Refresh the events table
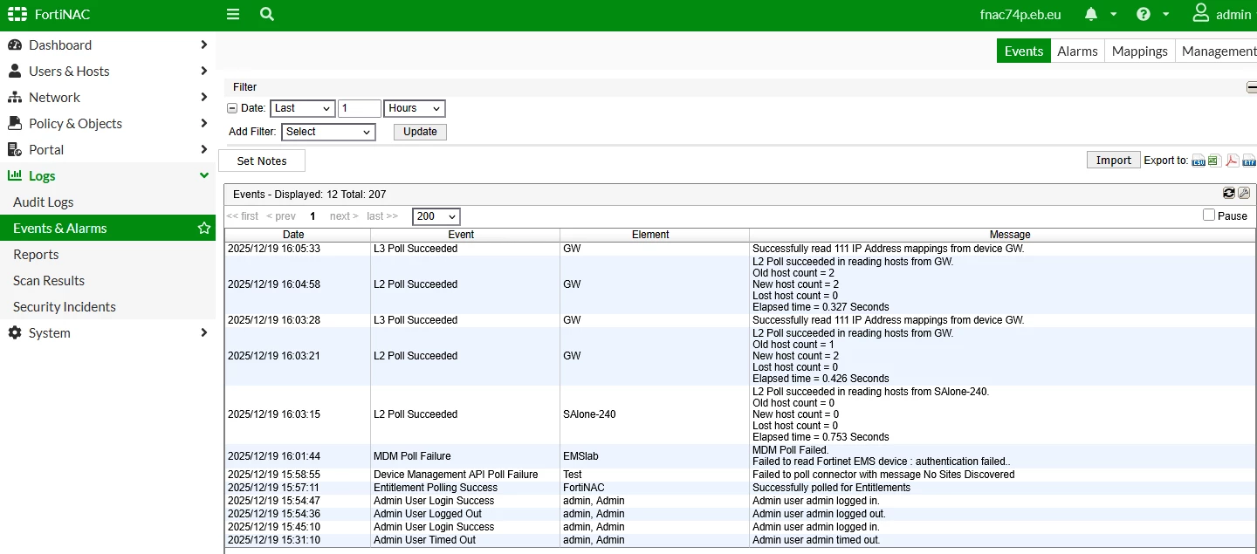This screenshot has width=1257, height=554. pos(1229,194)
